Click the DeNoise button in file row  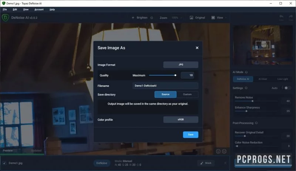coord(101,163)
